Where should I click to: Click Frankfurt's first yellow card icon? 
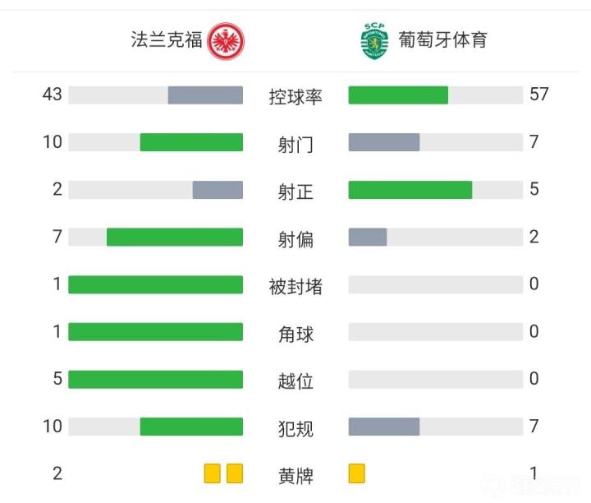tap(213, 473)
